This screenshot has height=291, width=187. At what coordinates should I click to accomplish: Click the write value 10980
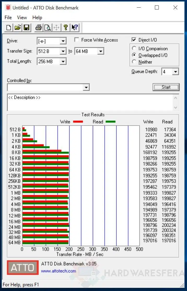point(151,129)
